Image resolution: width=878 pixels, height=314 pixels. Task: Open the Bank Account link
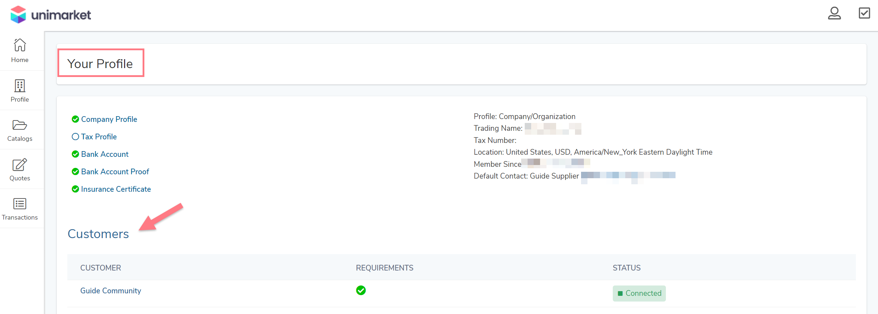(x=105, y=154)
